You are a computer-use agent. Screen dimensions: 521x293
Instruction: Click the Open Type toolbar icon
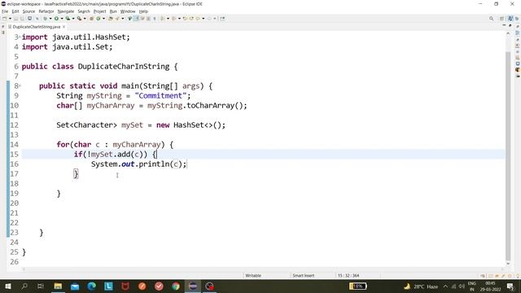pyautogui.click(x=111, y=19)
